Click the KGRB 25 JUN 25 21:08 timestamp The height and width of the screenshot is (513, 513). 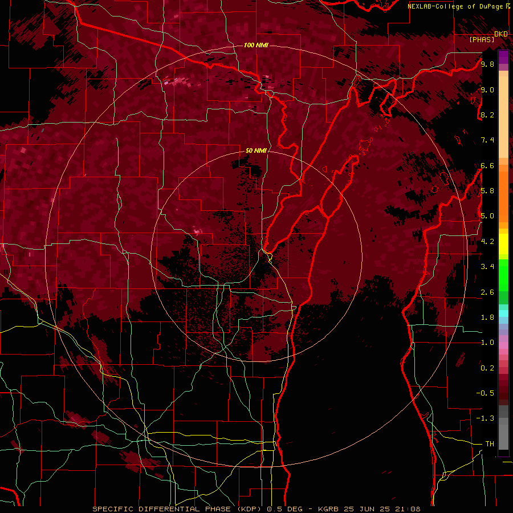click(368, 509)
